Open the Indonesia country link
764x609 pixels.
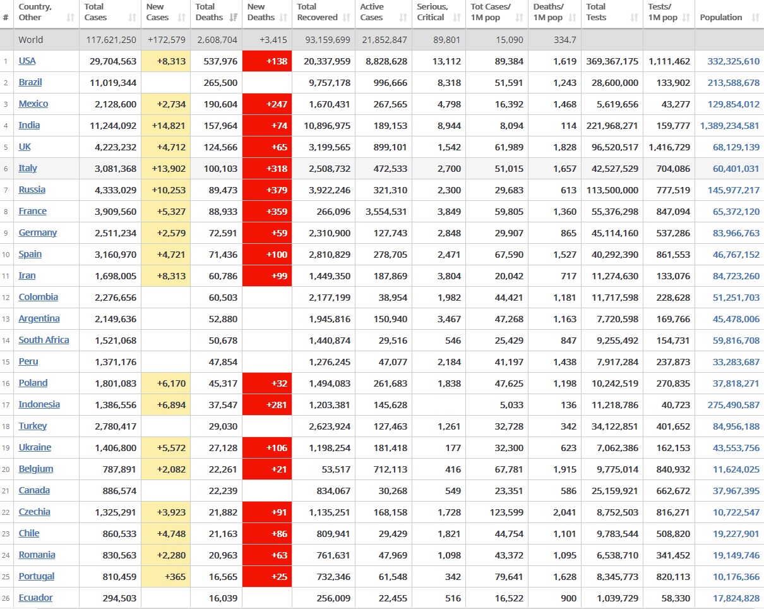39,405
